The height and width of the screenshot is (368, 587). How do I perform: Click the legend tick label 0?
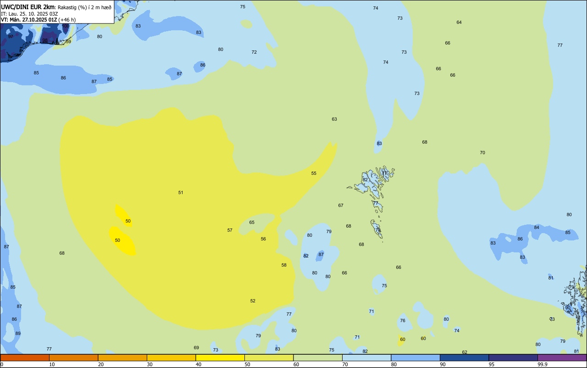(2, 364)
